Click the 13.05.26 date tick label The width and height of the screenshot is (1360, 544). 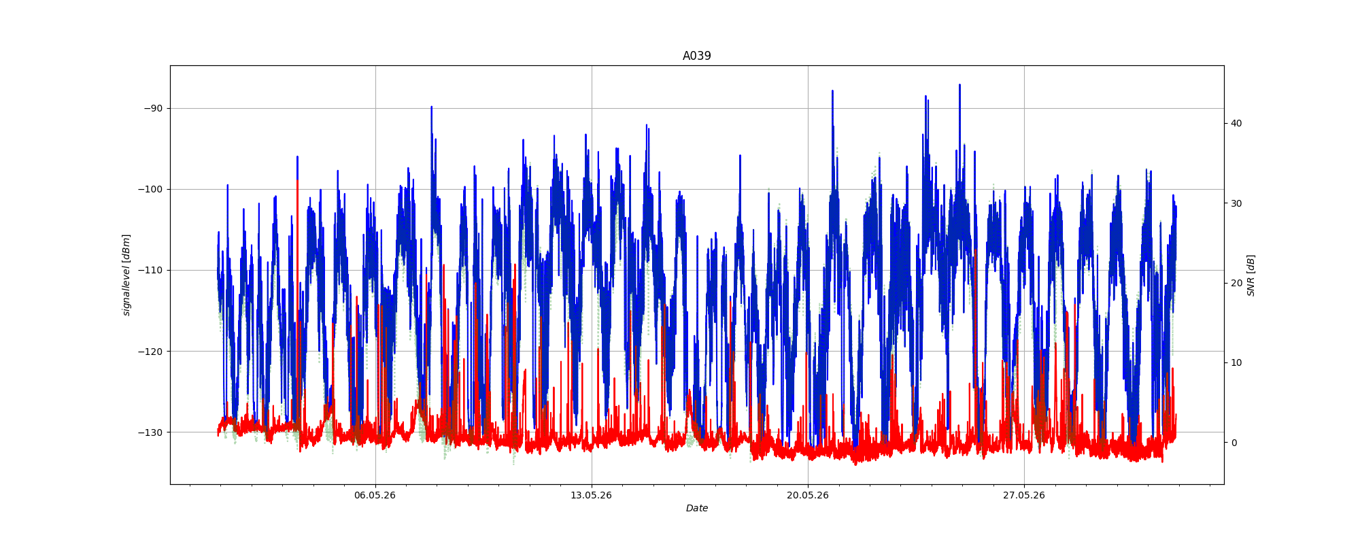pos(591,495)
